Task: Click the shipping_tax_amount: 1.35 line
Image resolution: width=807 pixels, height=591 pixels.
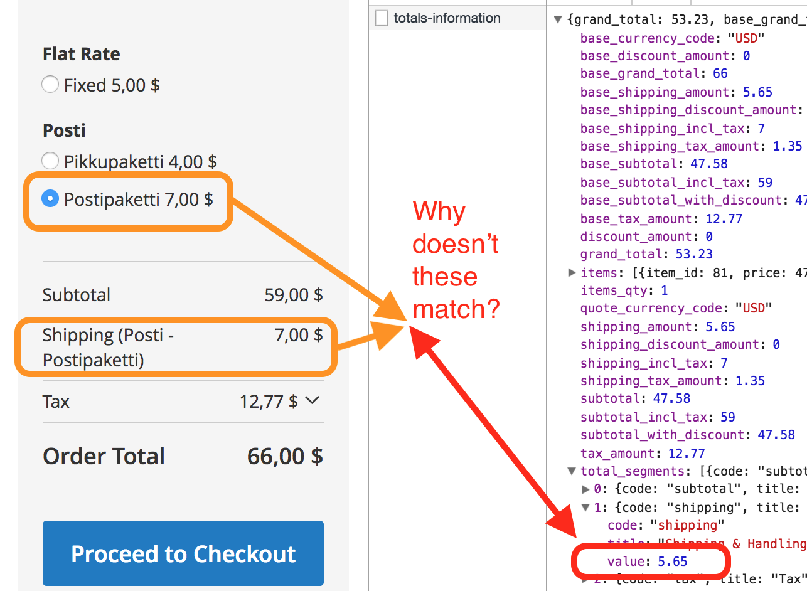Action: tap(673, 381)
